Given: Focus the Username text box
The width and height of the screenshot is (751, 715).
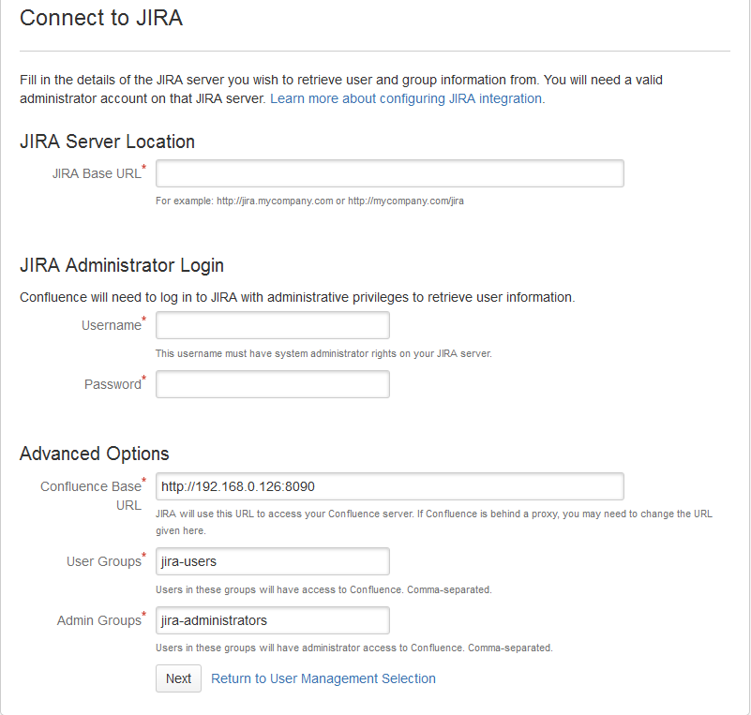Looking at the screenshot, I should point(273,325).
